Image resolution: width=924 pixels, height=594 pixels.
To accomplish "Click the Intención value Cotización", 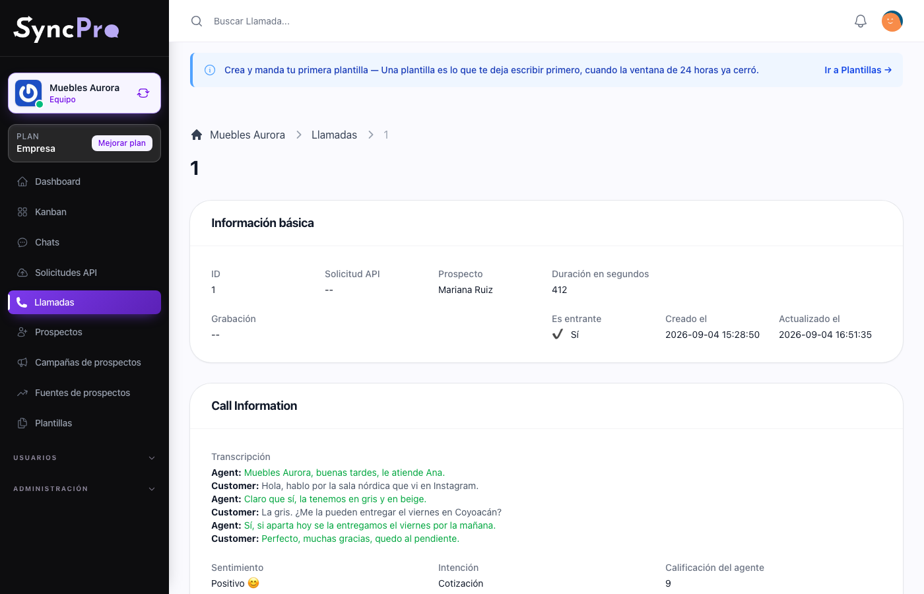I will [461, 583].
